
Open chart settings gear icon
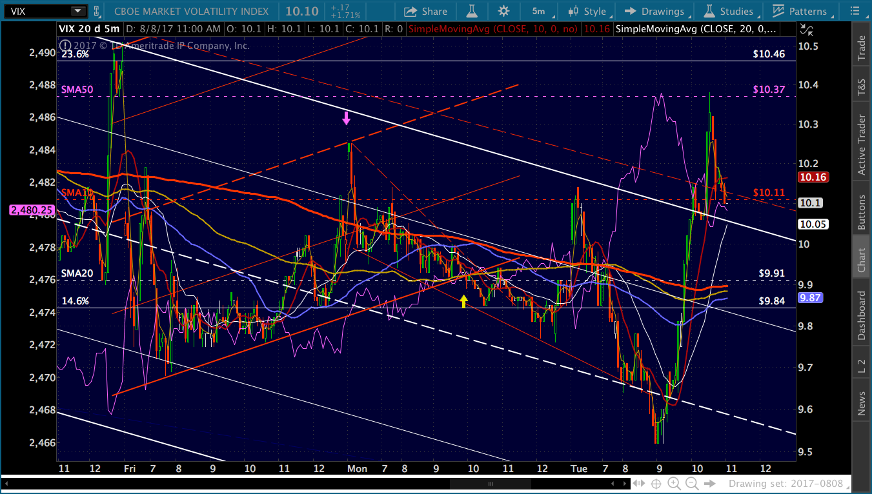[x=503, y=11]
